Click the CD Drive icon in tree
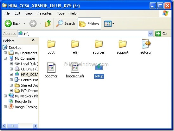The width and height of the screenshot is (174, 131). [x=17, y=69]
